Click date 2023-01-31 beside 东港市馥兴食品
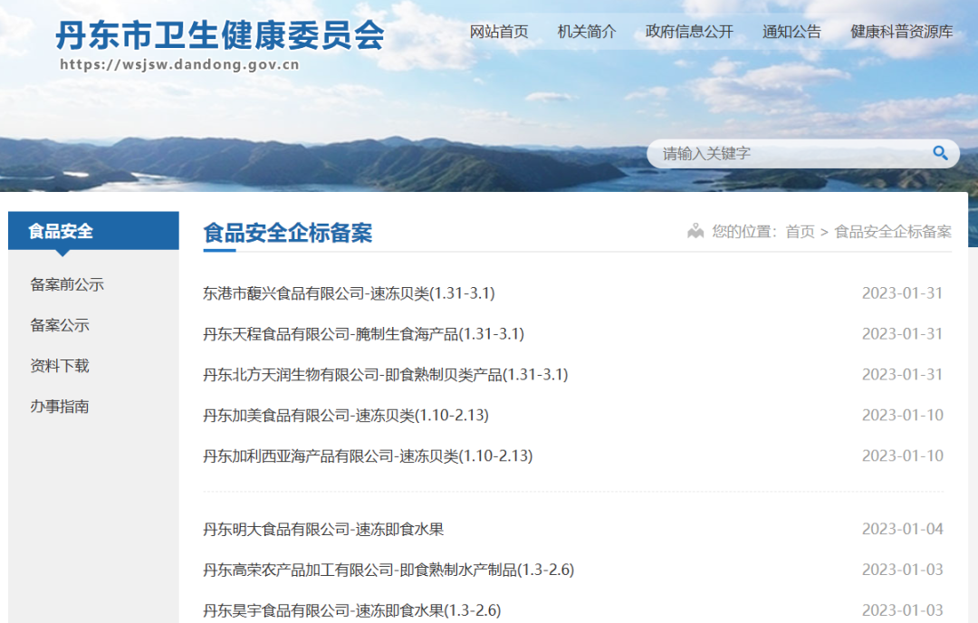 903,293
